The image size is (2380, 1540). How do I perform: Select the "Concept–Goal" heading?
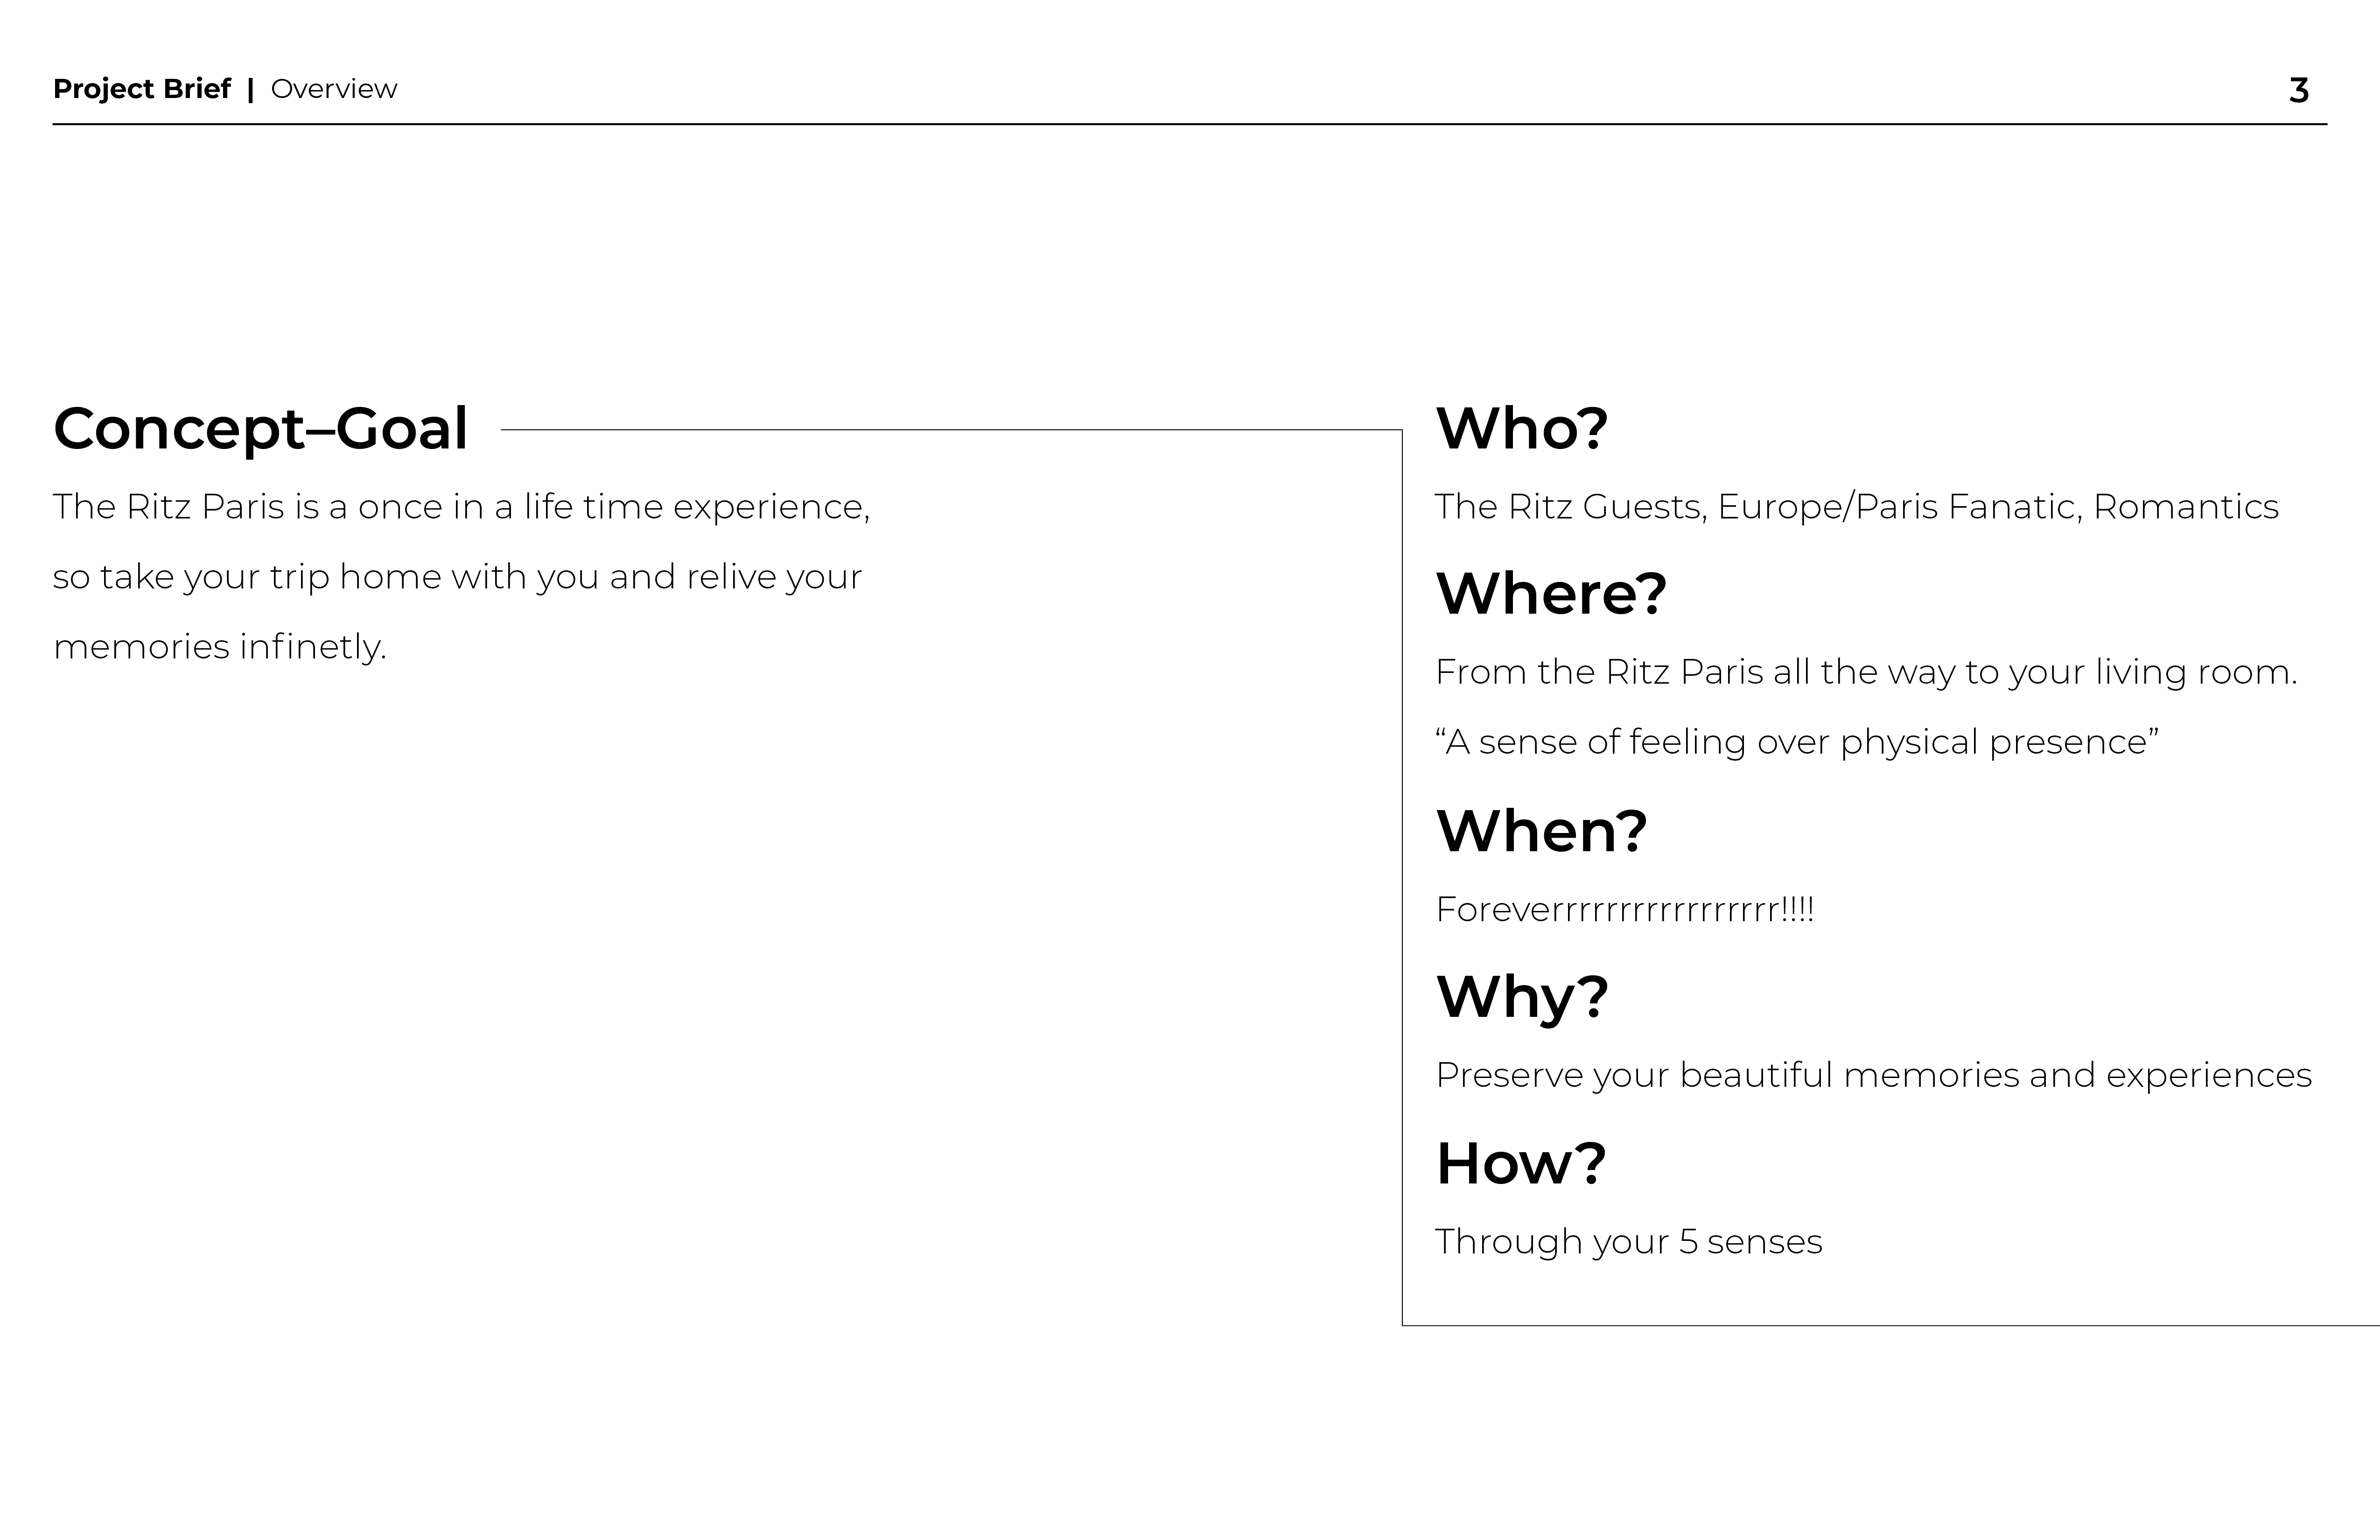tap(260, 429)
